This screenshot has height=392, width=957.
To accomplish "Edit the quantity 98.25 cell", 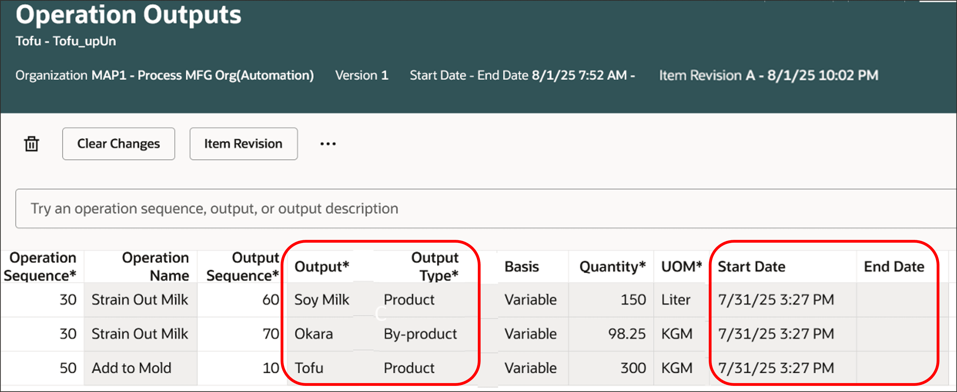I will 626,334.
